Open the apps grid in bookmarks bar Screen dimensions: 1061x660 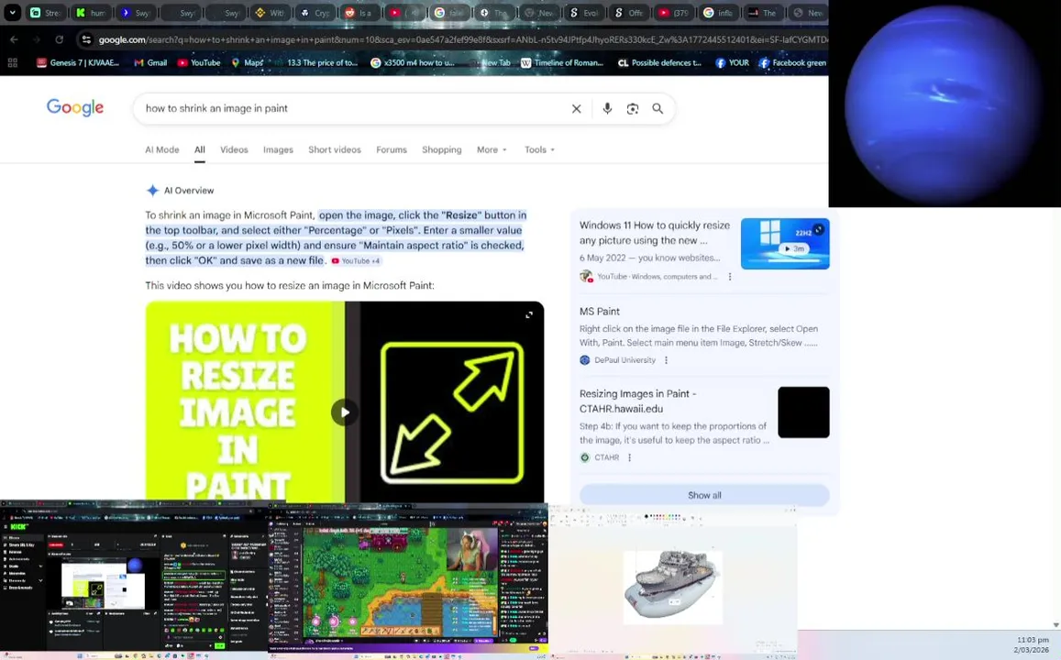[x=12, y=63]
